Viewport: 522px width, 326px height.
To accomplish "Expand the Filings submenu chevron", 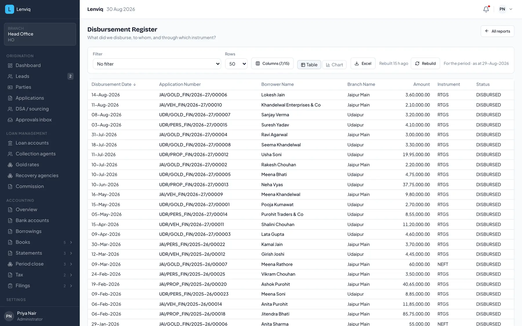I will click(x=71, y=286).
